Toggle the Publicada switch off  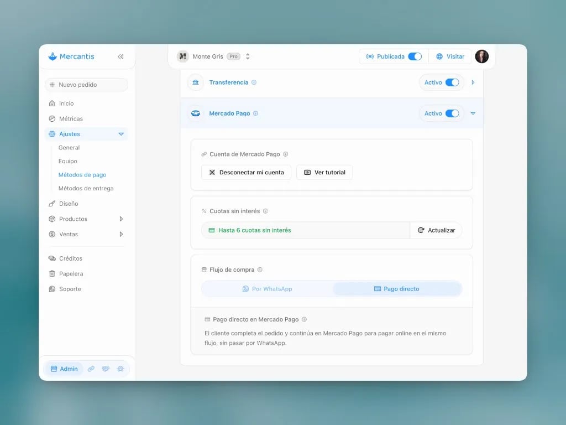pyautogui.click(x=415, y=56)
